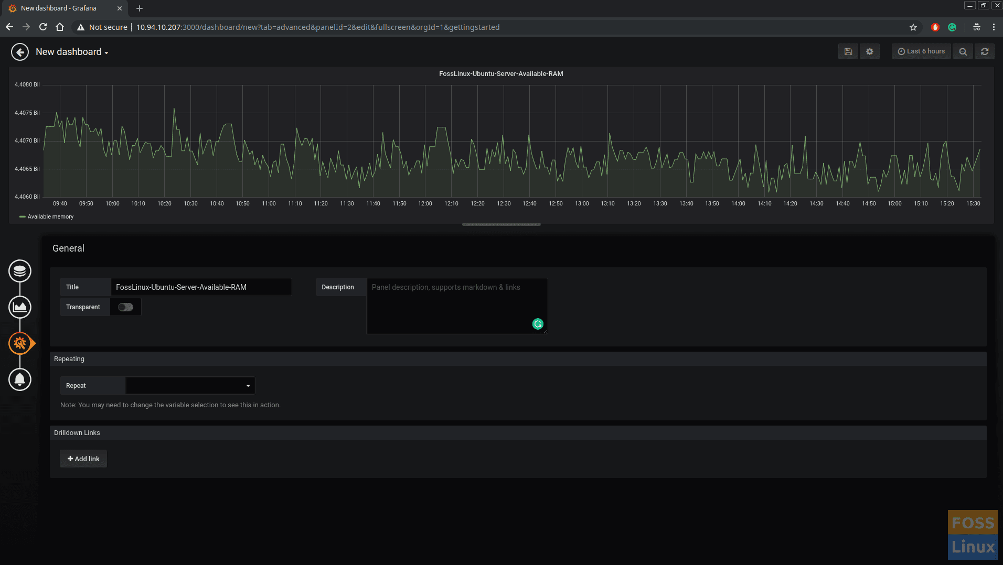Edit the panel Title field
The height and width of the screenshot is (565, 1003).
pyautogui.click(x=201, y=287)
